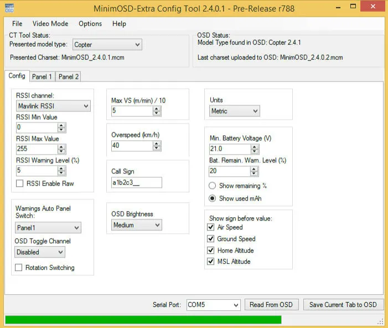
Task: Click the MinimOSD app icon in title bar
Action: point(8,8)
